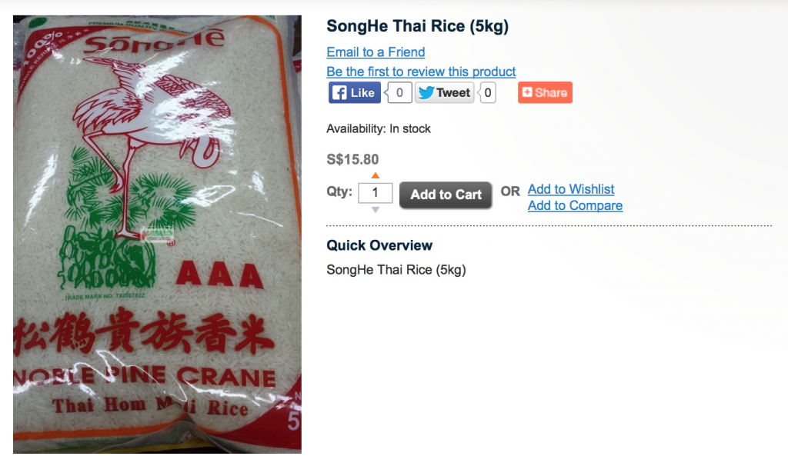Screen dimensions: 788x466
Task: Increase quantity with orange up arrow
Action: pos(376,175)
